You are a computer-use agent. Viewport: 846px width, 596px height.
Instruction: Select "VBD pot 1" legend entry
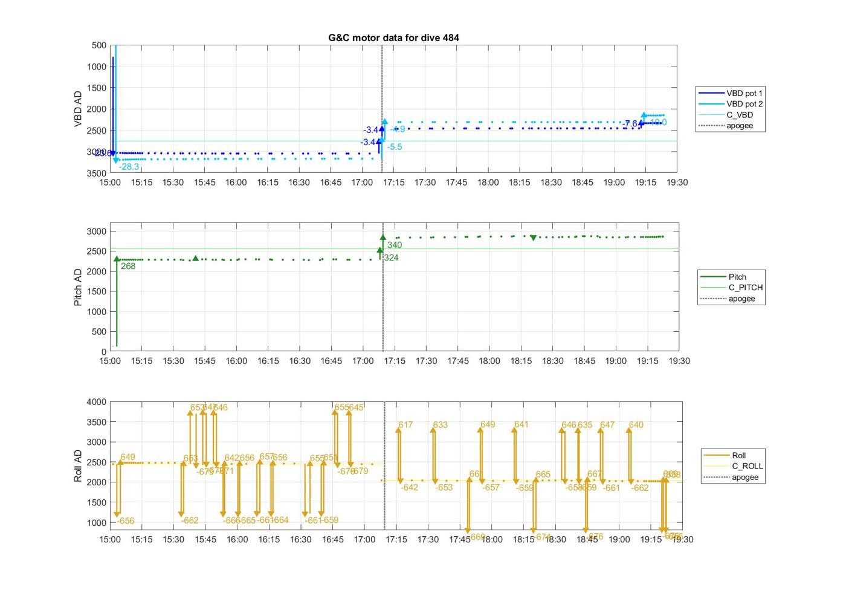pos(730,93)
